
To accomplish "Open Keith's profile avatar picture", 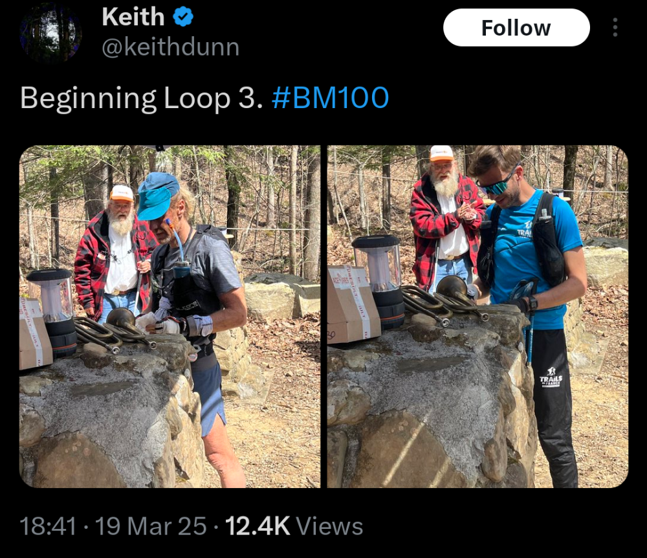I will (50, 32).
